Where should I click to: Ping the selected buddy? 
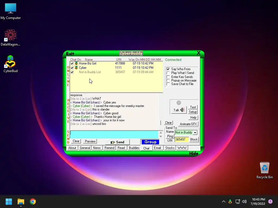(x=170, y=136)
